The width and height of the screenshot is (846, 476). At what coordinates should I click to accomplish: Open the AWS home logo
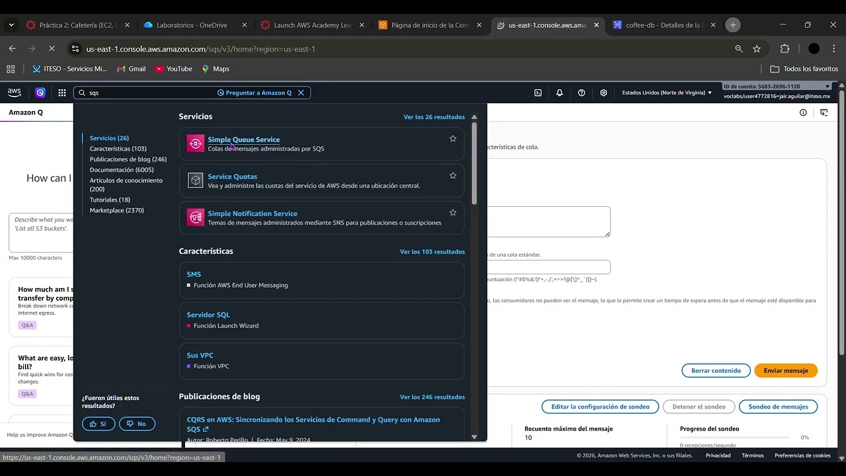[15, 93]
